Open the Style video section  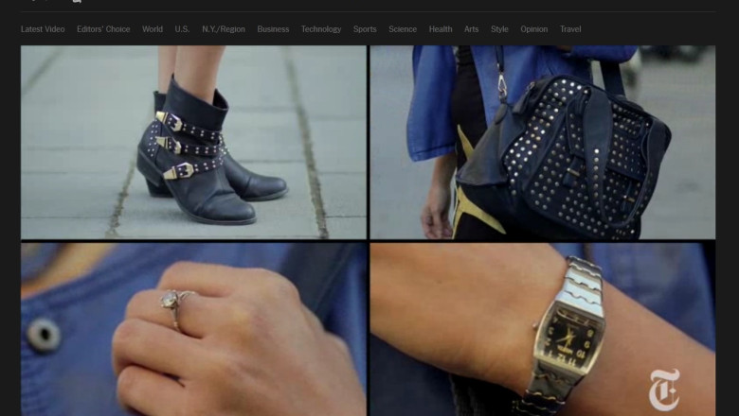(499, 29)
